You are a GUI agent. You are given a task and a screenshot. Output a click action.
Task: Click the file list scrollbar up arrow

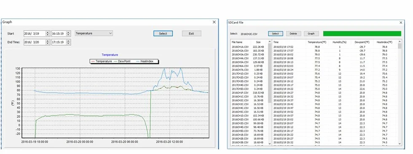click(x=269, y=42)
